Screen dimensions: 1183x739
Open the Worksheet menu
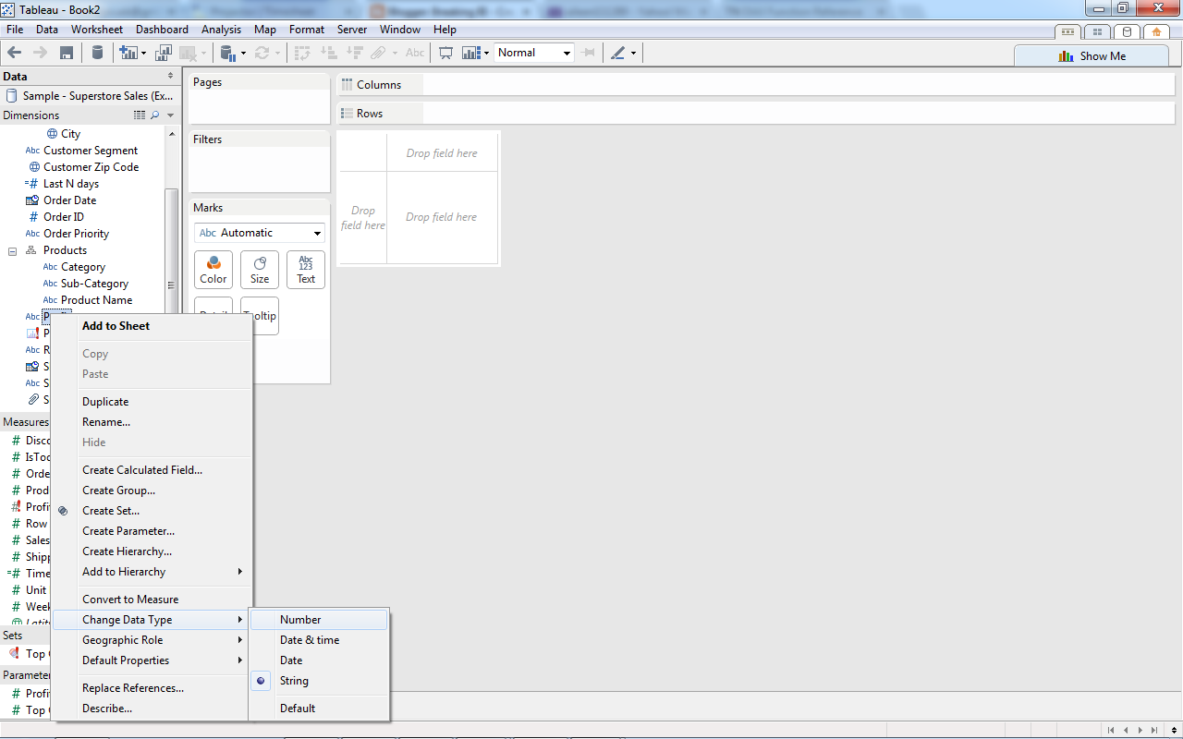pyautogui.click(x=97, y=30)
